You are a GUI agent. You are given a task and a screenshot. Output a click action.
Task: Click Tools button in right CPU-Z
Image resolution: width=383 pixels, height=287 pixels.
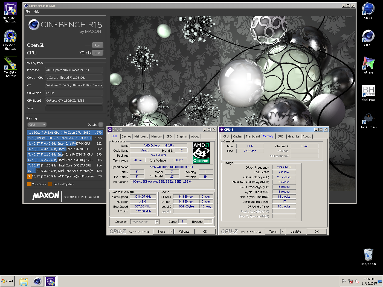coord(273,232)
